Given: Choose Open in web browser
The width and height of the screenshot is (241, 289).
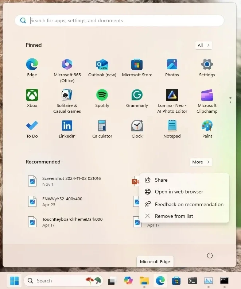Looking at the screenshot, I should pos(184,192).
